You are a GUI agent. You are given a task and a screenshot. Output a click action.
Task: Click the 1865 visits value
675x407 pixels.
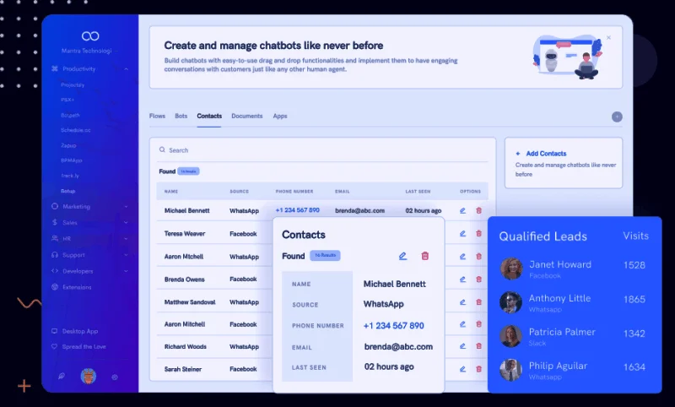click(634, 299)
